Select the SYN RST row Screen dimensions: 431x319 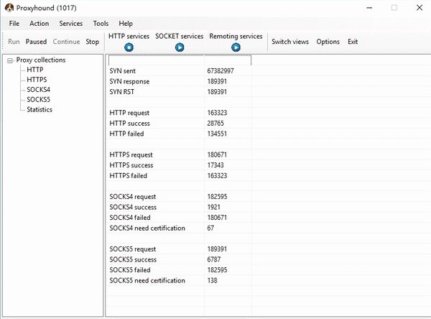pos(180,92)
